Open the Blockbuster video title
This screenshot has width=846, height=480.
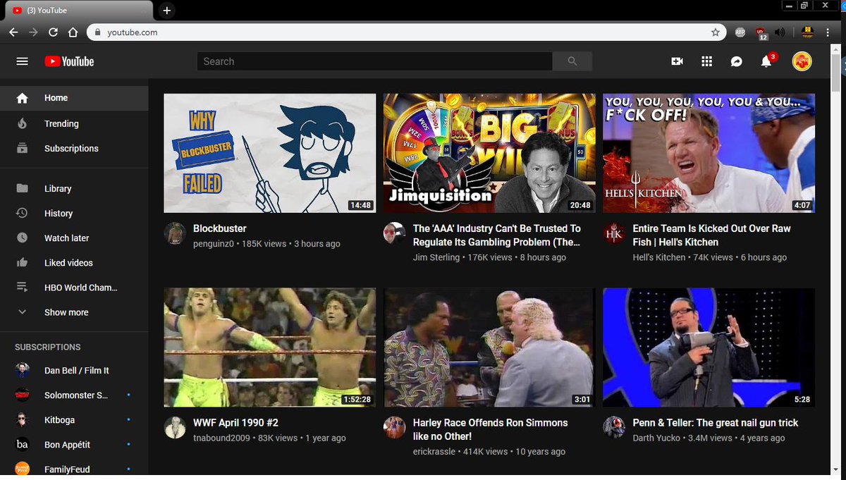coord(220,228)
